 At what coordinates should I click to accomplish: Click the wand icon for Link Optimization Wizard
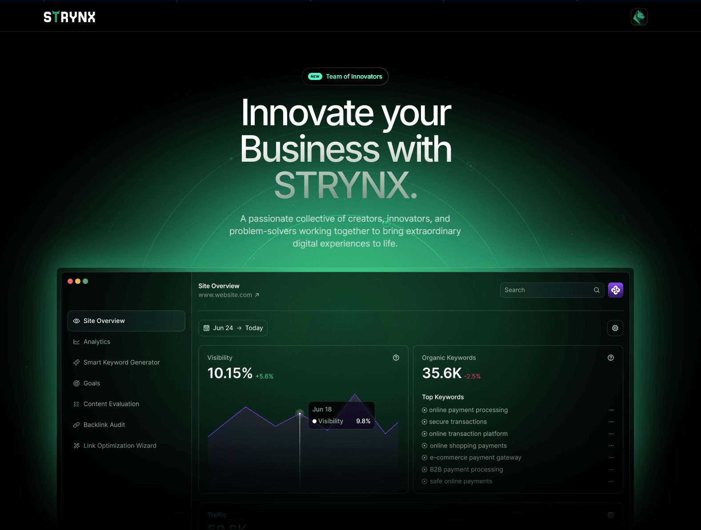click(x=76, y=446)
